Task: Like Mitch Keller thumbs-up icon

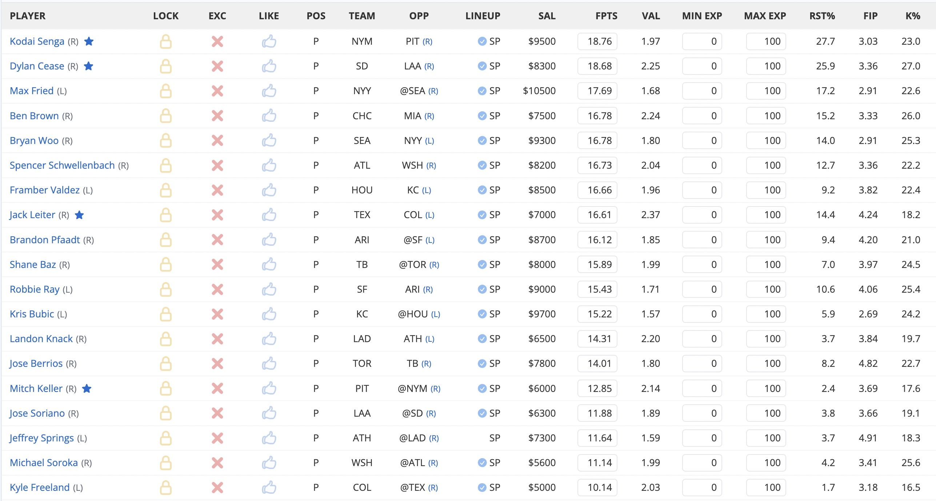Action: click(x=269, y=389)
